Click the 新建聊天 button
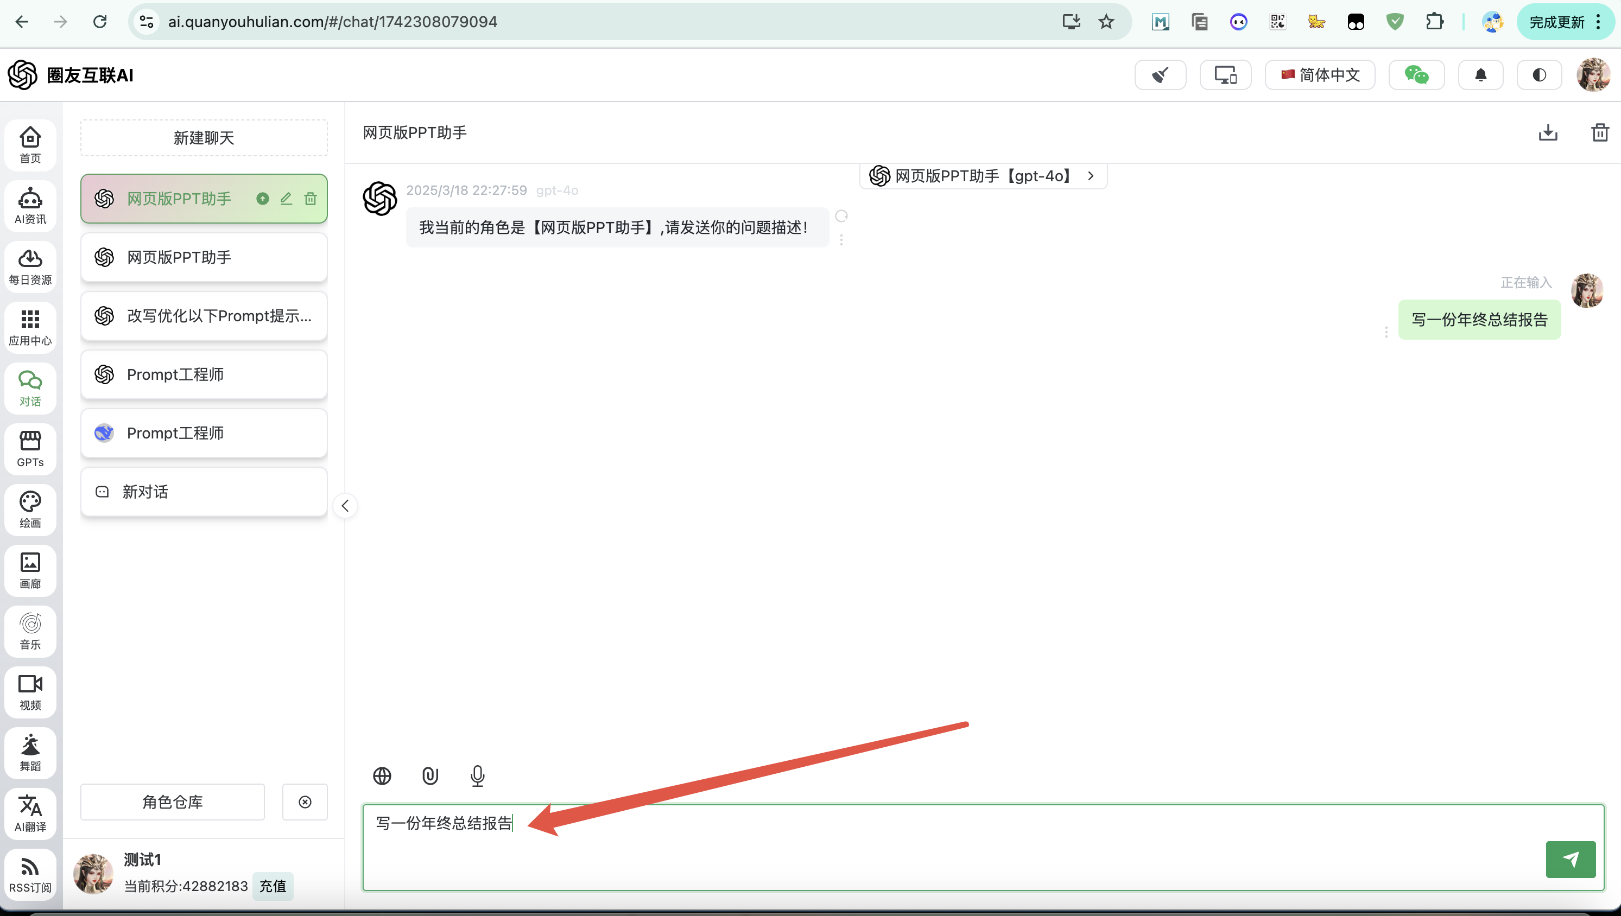This screenshot has width=1621, height=916. coord(204,138)
